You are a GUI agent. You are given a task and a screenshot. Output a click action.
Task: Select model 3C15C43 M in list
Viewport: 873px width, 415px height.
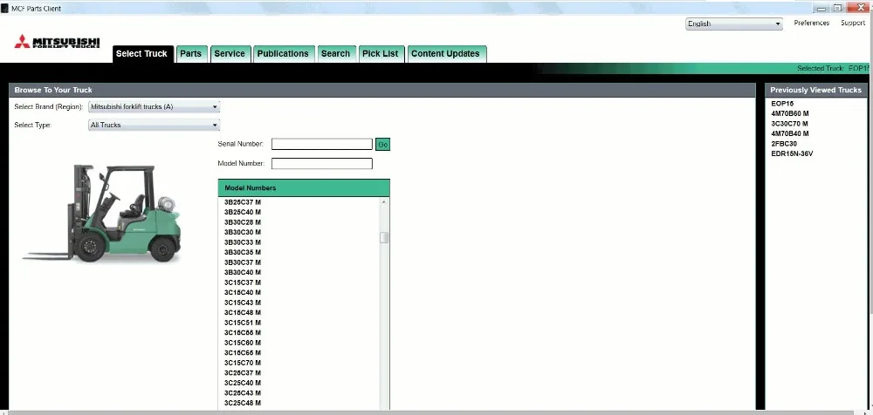click(243, 302)
